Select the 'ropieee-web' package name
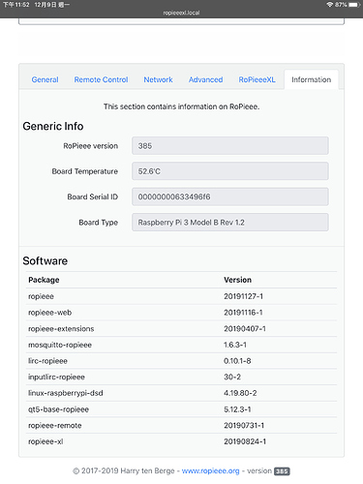The height and width of the screenshot is (484, 363). 49,313
